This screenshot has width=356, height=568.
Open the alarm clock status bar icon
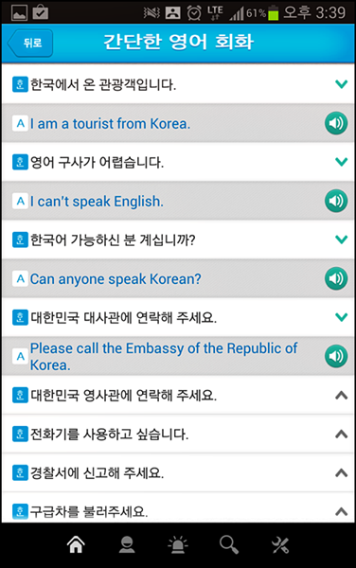pyautogui.click(x=194, y=13)
